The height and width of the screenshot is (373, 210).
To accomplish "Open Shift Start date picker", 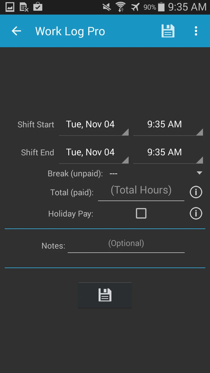I will pyautogui.click(x=94, y=125).
